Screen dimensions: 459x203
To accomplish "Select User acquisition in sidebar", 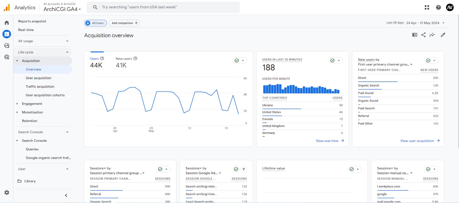I will pyautogui.click(x=38, y=78).
